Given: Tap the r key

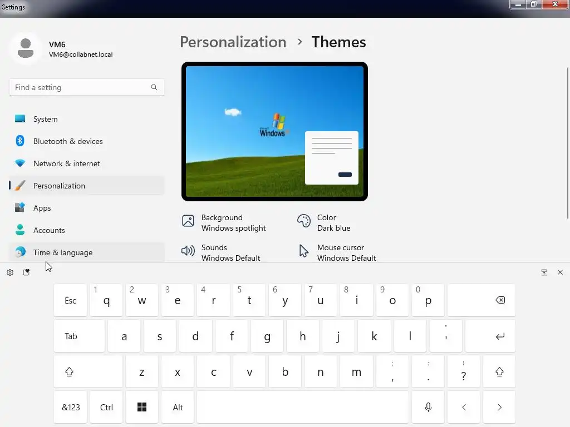Looking at the screenshot, I should tap(213, 300).
